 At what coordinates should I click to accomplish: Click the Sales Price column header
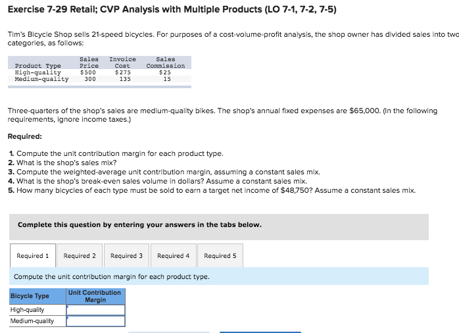click(89, 63)
